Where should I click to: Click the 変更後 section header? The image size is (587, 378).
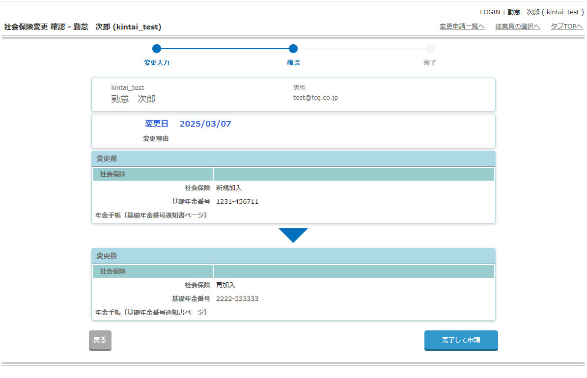pos(107,256)
